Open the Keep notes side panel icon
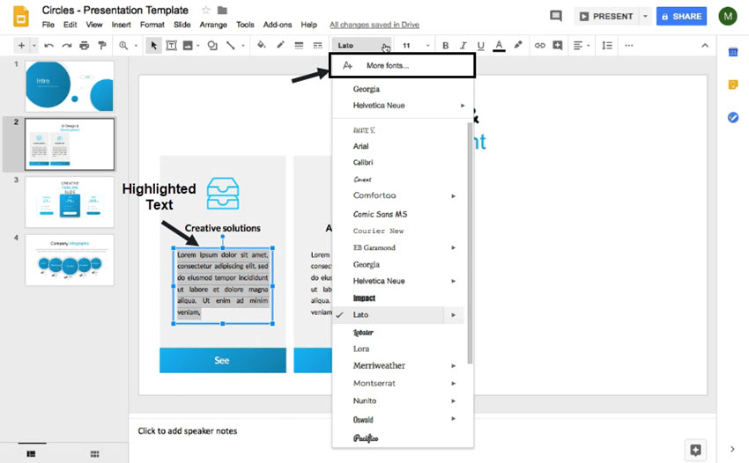The image size is (749, 463). click(x=733, y=85)
